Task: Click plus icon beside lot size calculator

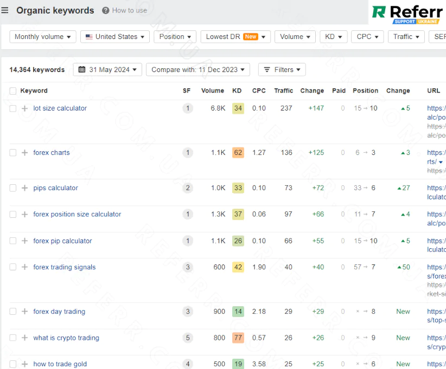Action: (x=24, y=108)
